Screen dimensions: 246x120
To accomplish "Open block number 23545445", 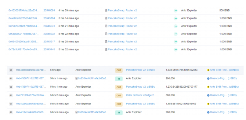I will 49,49.
